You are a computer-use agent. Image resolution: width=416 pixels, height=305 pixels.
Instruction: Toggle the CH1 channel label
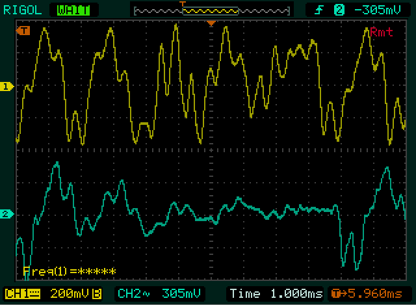(20, 293)
